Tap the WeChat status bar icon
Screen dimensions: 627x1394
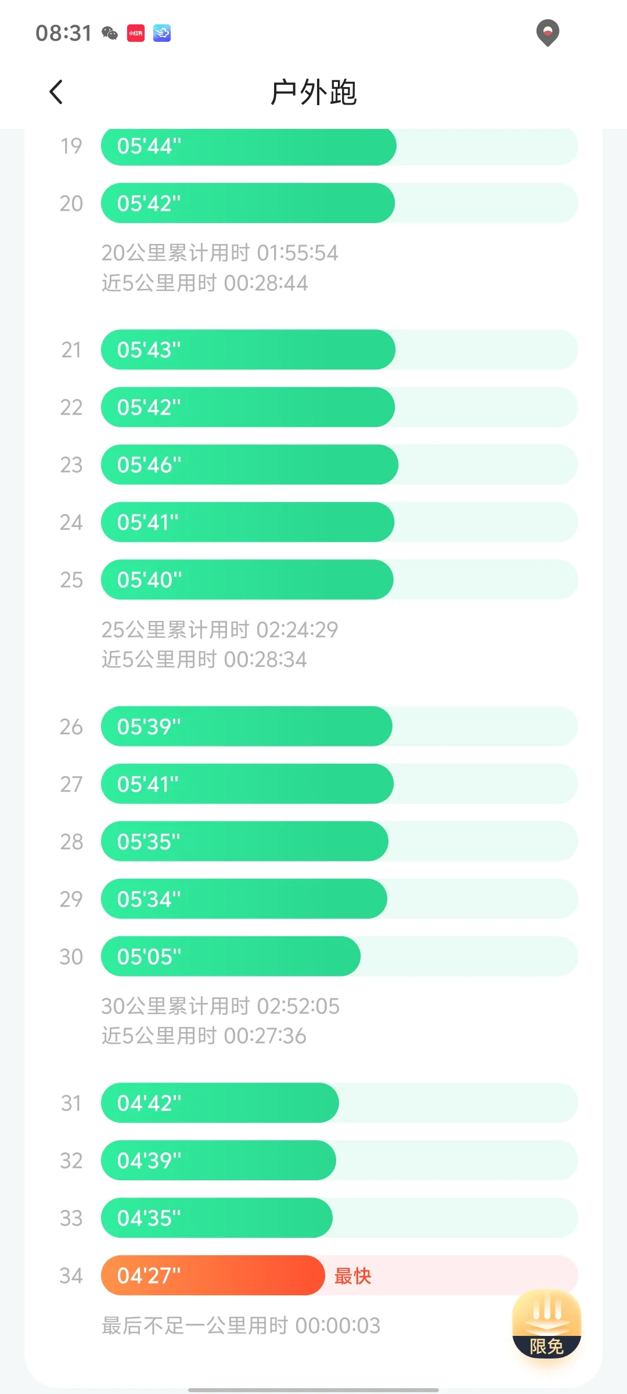coord(110,33)
